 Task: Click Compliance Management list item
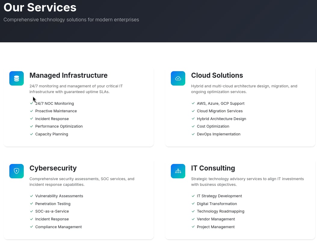(58, 227)
